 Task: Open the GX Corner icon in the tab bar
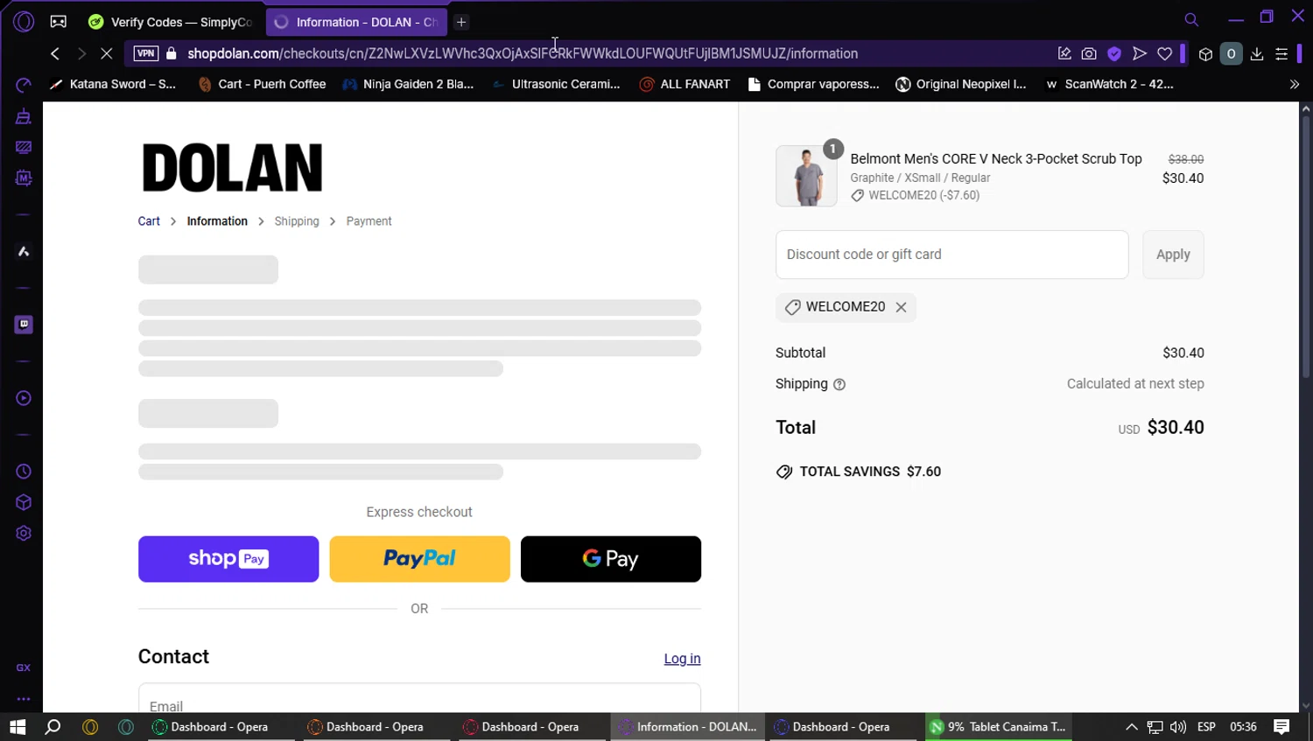coord(59,22)
